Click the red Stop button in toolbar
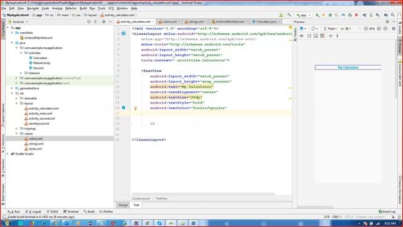The height and width of the screenshot is (227, 403). tap(356, 15)
